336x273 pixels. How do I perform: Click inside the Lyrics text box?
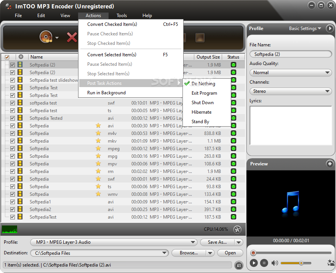coord(291,125)
